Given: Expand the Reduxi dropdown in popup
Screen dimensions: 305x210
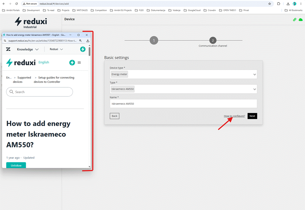Looking at the screenshot, I should click(x=56, y=49).
